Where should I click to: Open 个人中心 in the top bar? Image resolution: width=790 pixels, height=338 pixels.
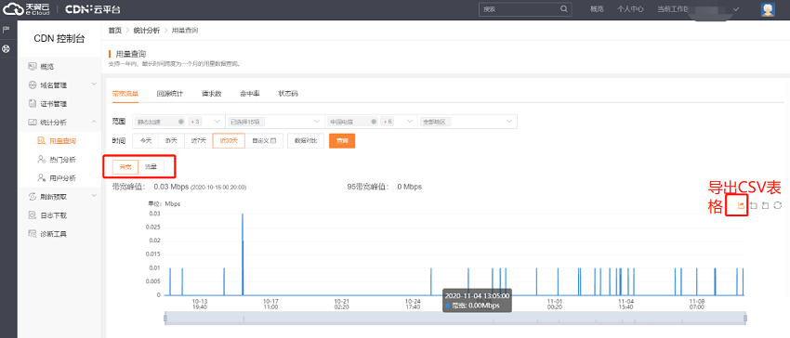coord(630,9)
